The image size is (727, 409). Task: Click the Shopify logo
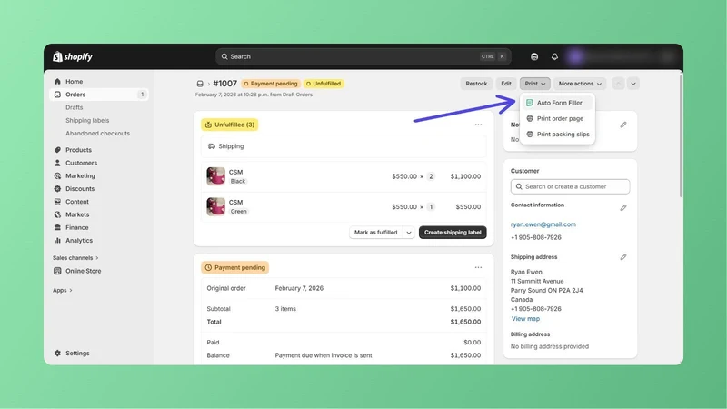point(73,56)
